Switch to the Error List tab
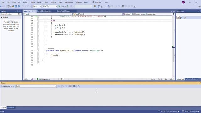The height and width of the screenshot is (113, 201). point(11,108)
